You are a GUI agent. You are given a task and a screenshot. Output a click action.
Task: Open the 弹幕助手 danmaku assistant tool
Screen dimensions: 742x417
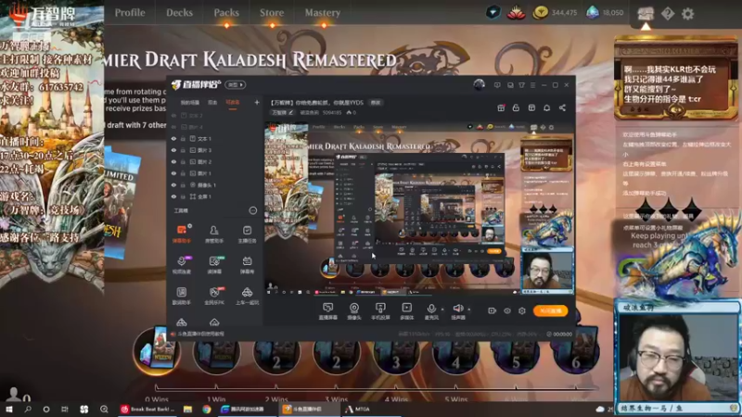pos(181,234)
